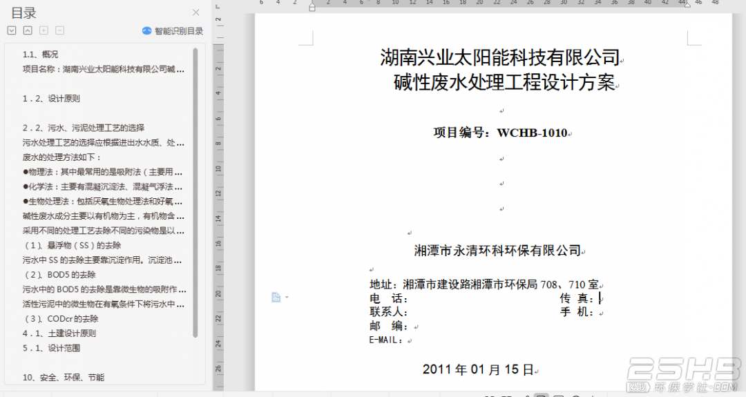Select outline entry 污水处理工艺的选择应根据进出水水质
Screen dimensions: 746x397
[103, 143]
